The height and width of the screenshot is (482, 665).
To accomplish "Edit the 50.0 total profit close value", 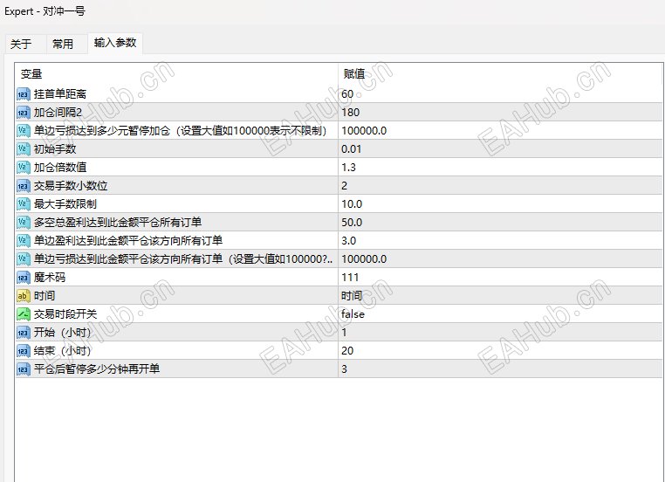I will tap(500, 223).
